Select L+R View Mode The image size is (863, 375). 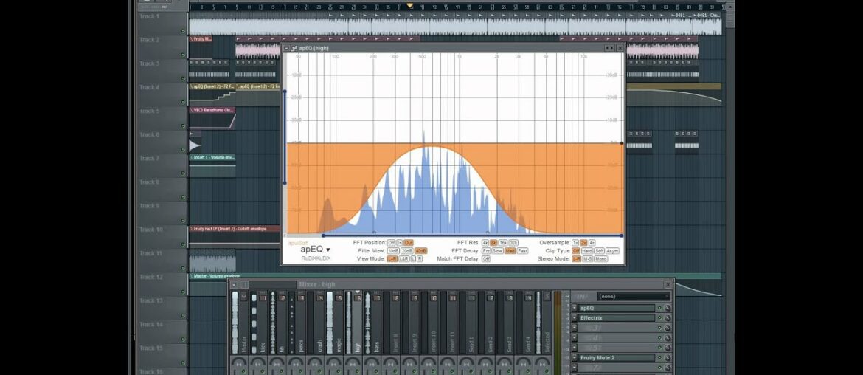click(x=392, y=259)
